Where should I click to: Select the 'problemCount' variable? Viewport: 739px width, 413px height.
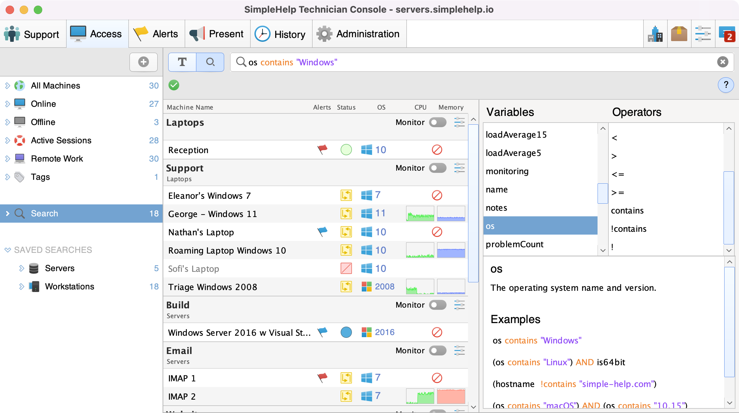tap(541, 244)
